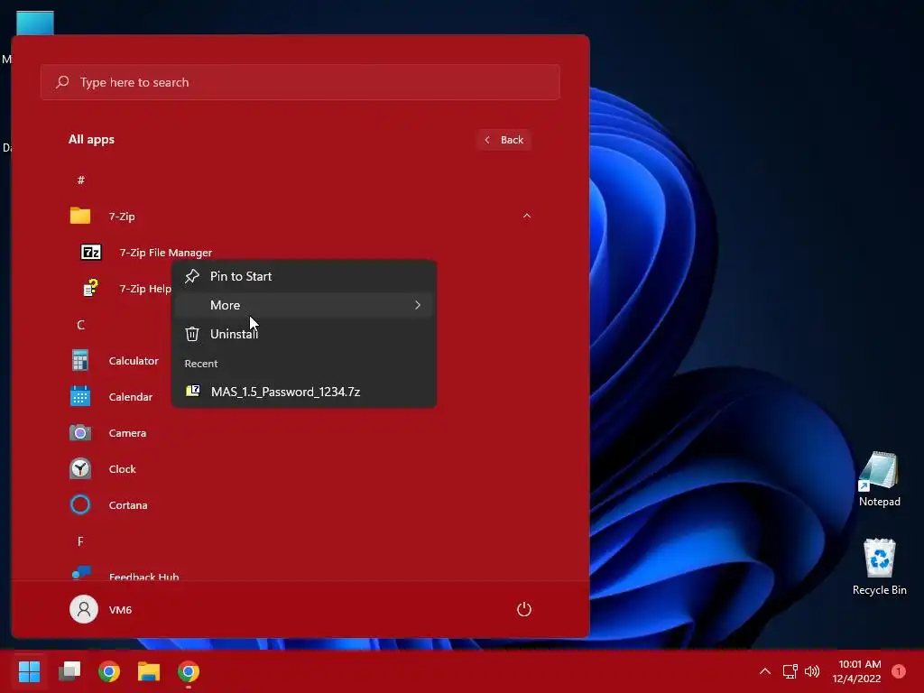Click the Camera label
Viewport: 924px width, 693px height.
point(127,432)
